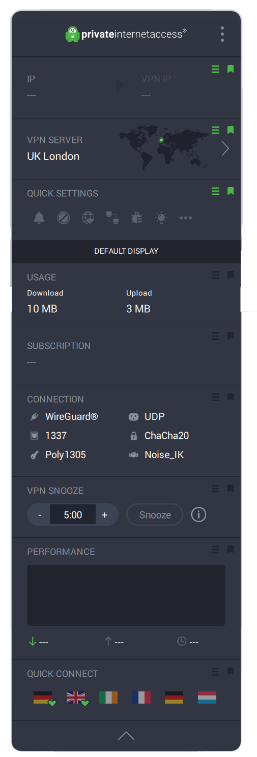
Task: Open more quick settings ellipsis
Action: coord(186,218)
